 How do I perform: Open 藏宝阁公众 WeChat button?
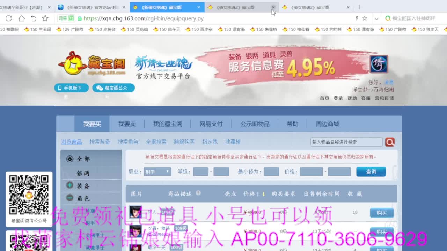pyautogui.click(x=113, y=88)
